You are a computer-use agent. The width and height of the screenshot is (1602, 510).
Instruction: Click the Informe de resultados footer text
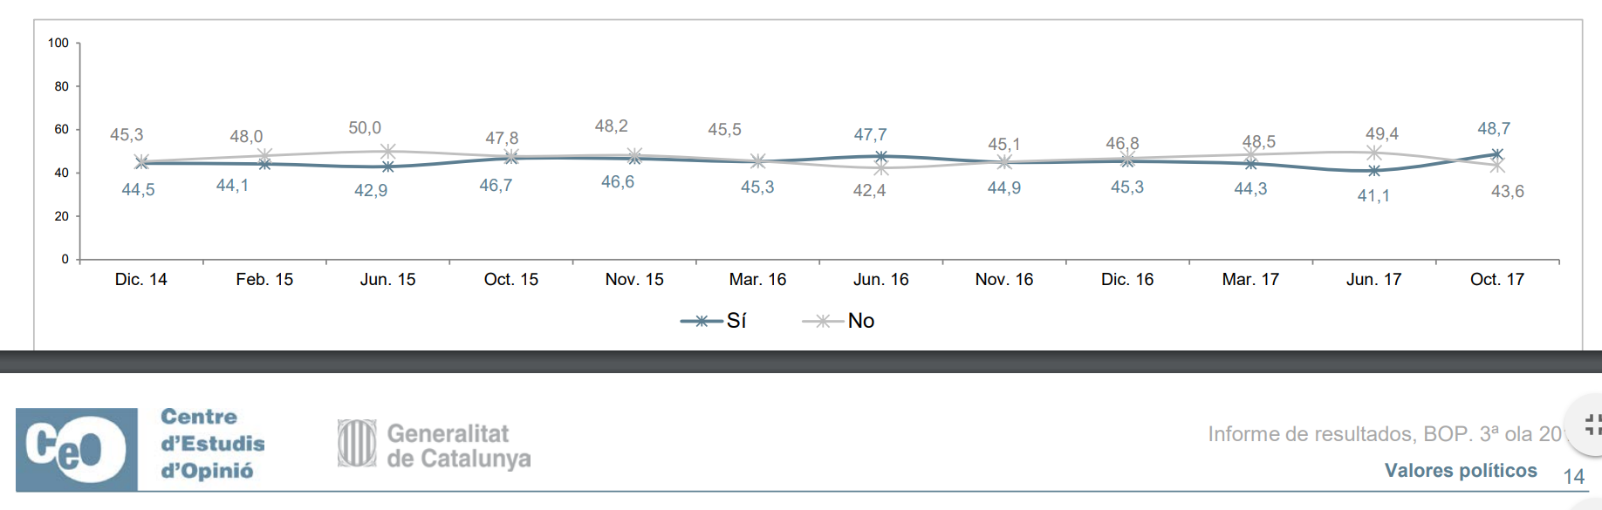1384,434
